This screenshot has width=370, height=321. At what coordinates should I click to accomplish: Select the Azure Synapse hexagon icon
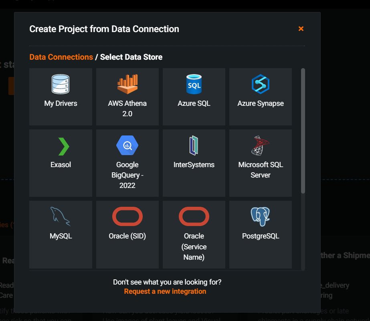point(260,84)
